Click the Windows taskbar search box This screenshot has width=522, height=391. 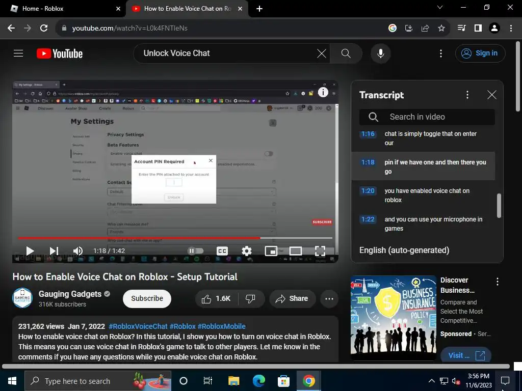pyautogui.click(x=98, y=381)
